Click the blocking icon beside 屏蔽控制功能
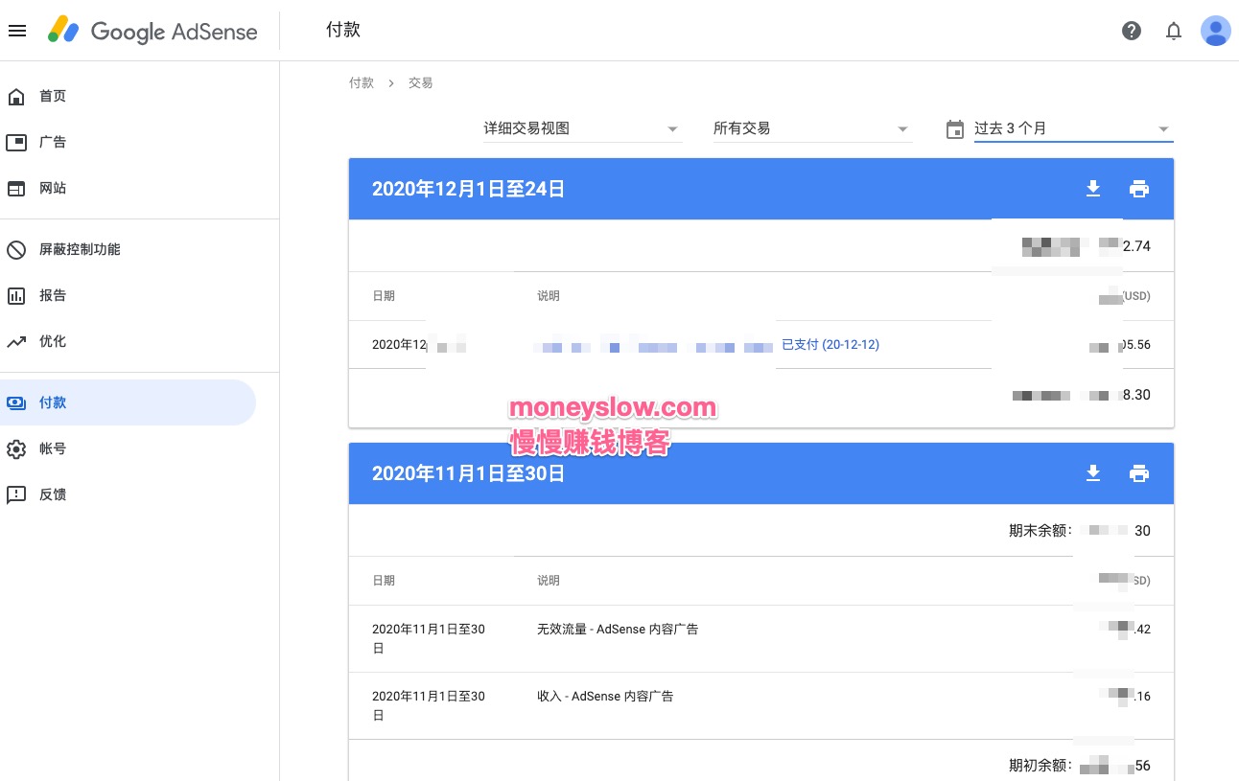The height and width of the screenshot is (781, 1239). [x=16, y=249]
